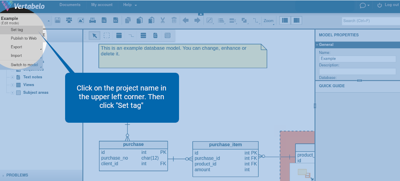
Task: Toggle the right panel visibility button
Action: point(297,20)
